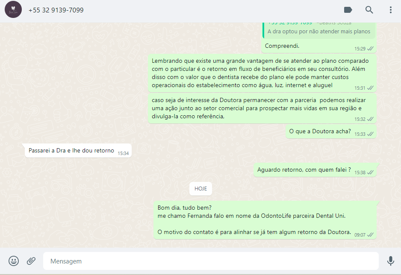Click the read checkmarks beside 15:32
Screen dimensions: 401x275
(370, 119)
